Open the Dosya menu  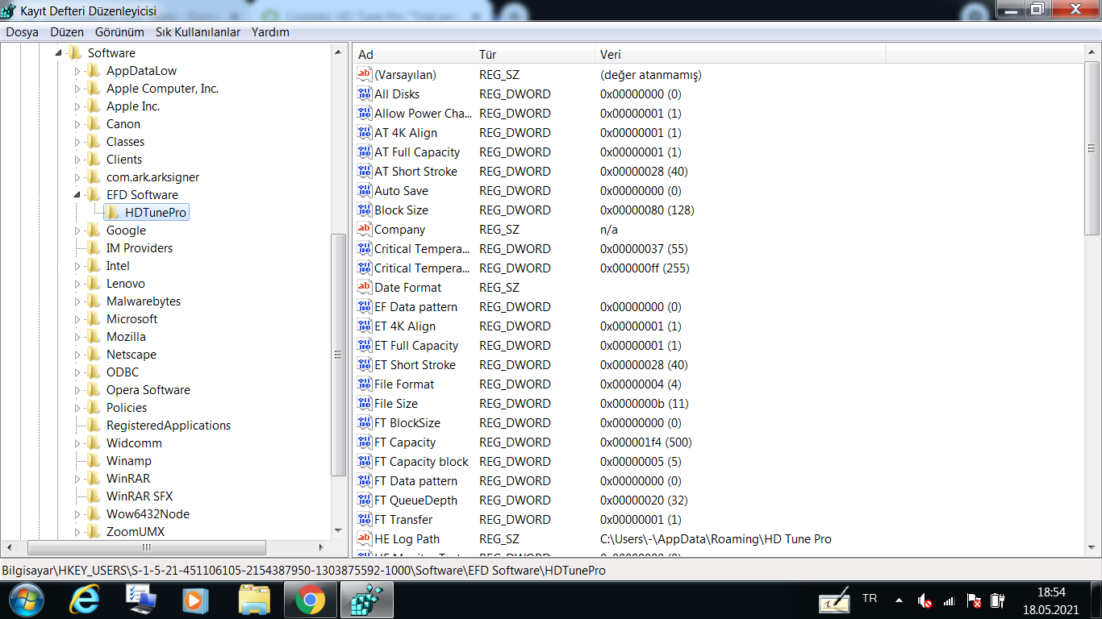tap(23, 32)
